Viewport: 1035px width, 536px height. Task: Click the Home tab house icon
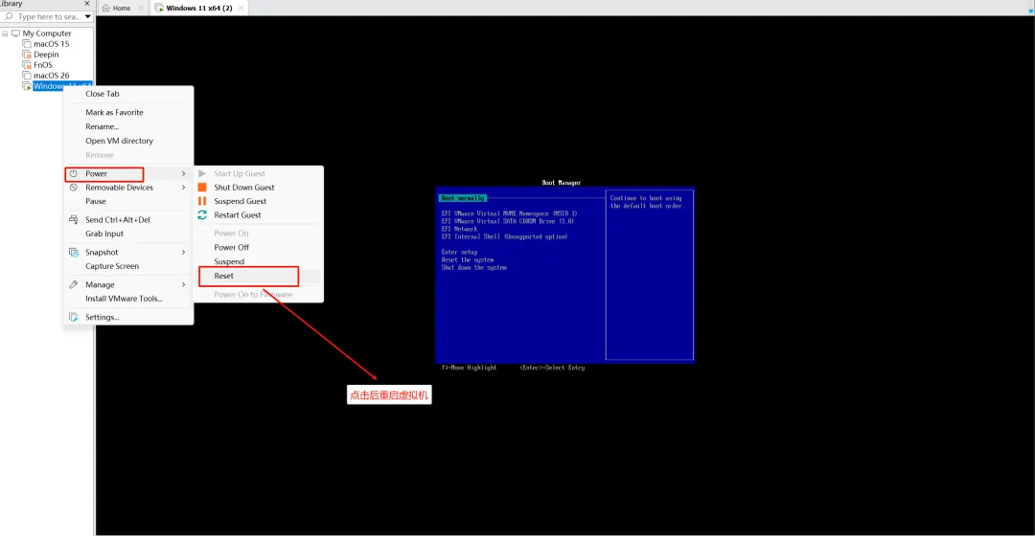(105, 8)
